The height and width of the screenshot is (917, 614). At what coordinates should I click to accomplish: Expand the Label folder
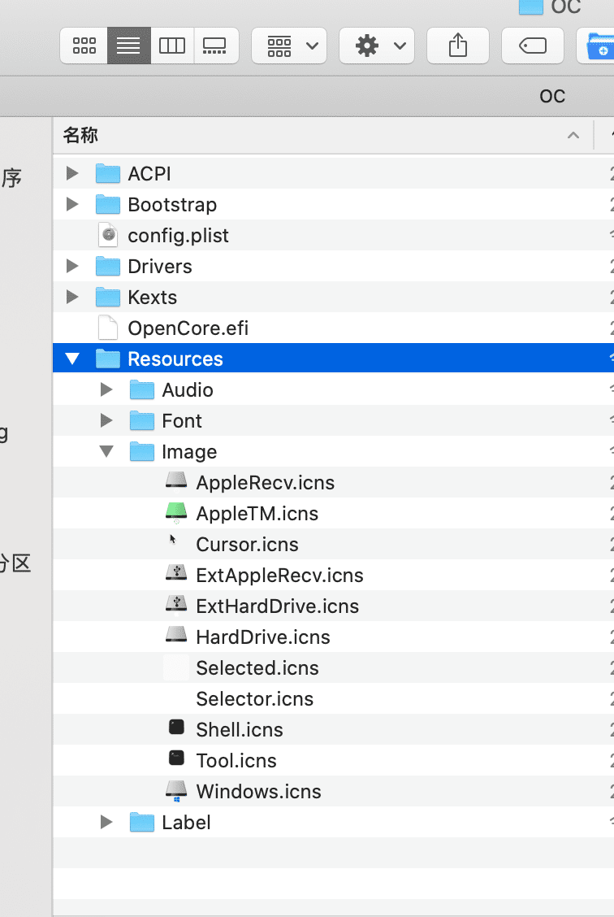[106, 822]
